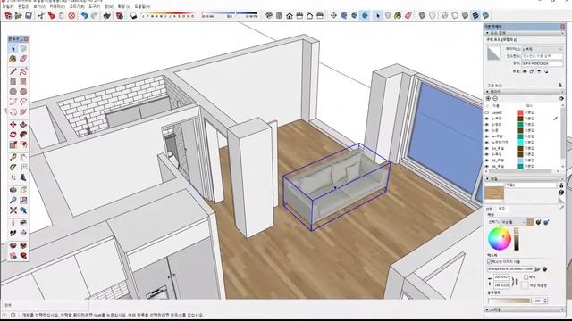572x321 pixels.
Task: Choose the Offset tool
Action: 23,144
